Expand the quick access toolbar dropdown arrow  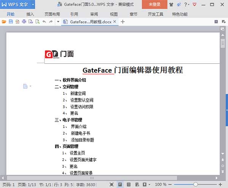pyautogui.click(x=58, y=22)
